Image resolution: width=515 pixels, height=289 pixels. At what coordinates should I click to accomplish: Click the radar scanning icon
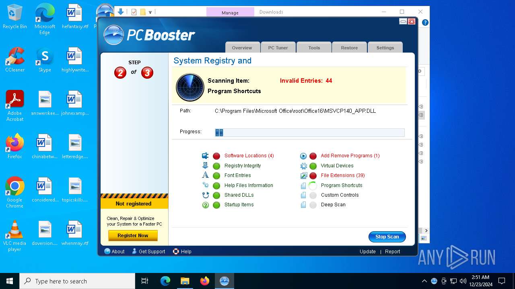tap(190, 87)
